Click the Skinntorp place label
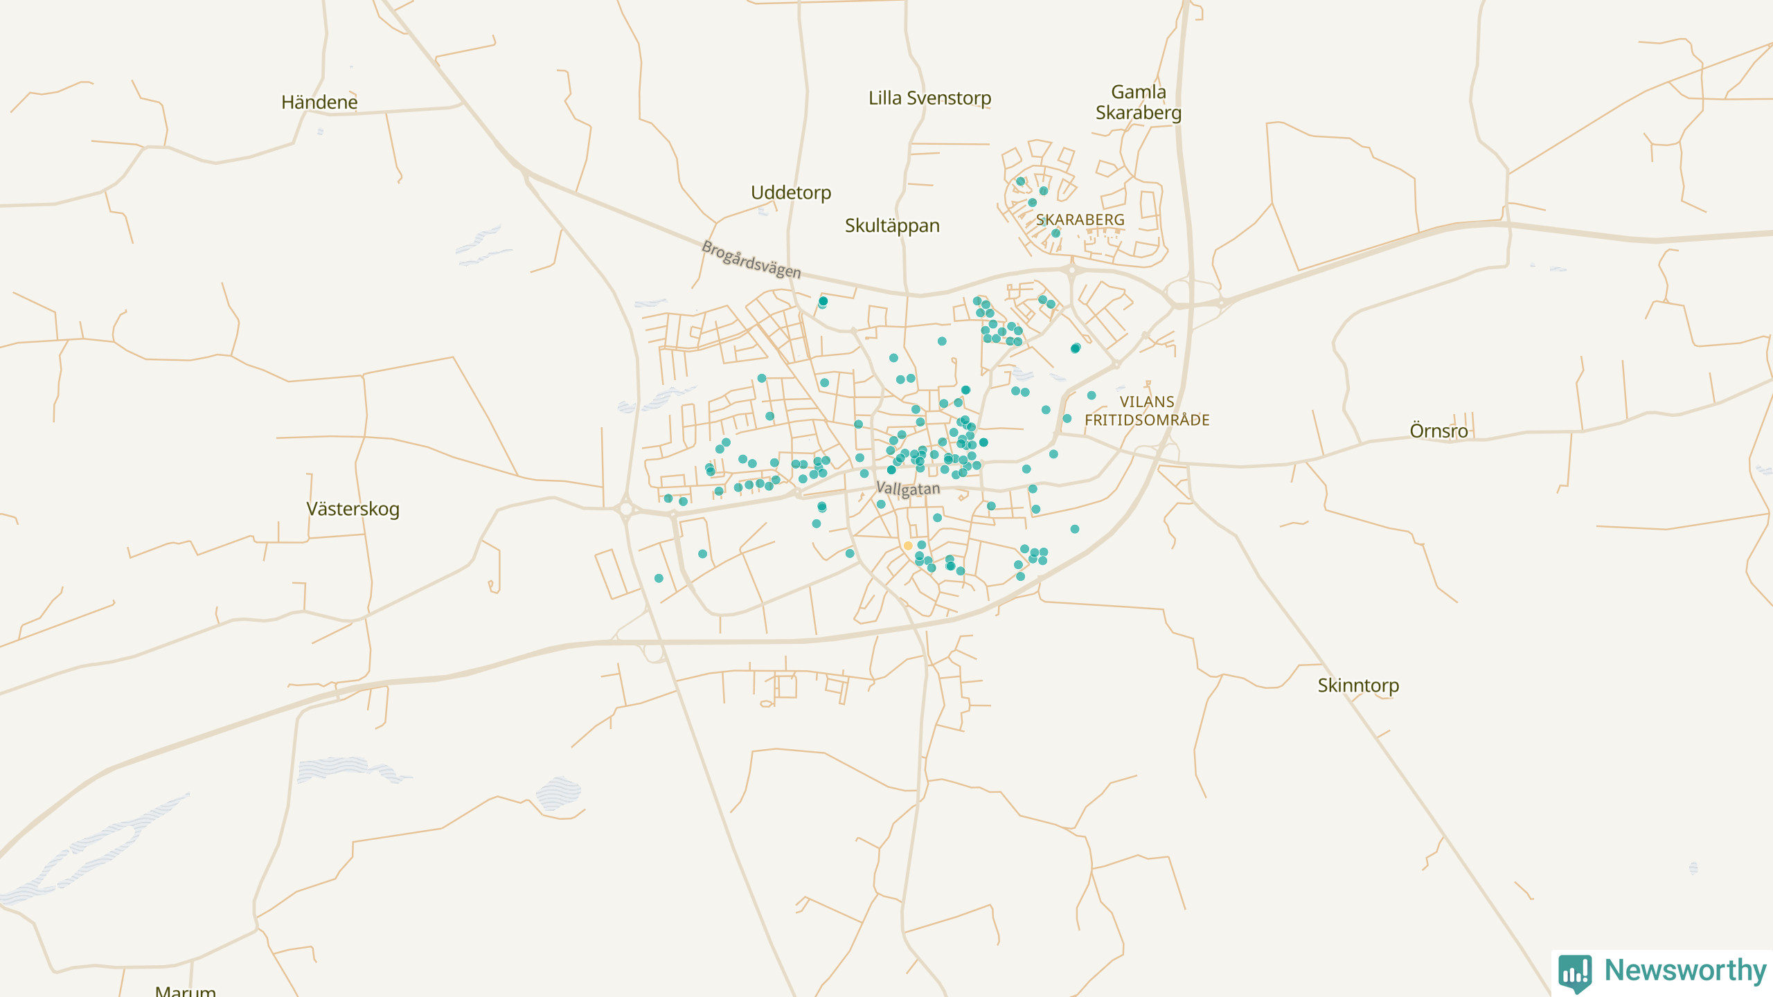The image size is (1773, 997). click(x=1357, y=685)
